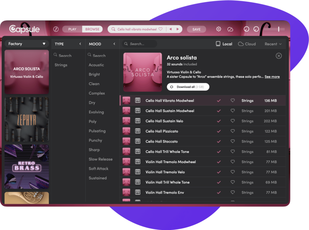Viewport: 309px width, 230px height.
Task: Filter by Slow Release mood
Action: pos(100,159)
